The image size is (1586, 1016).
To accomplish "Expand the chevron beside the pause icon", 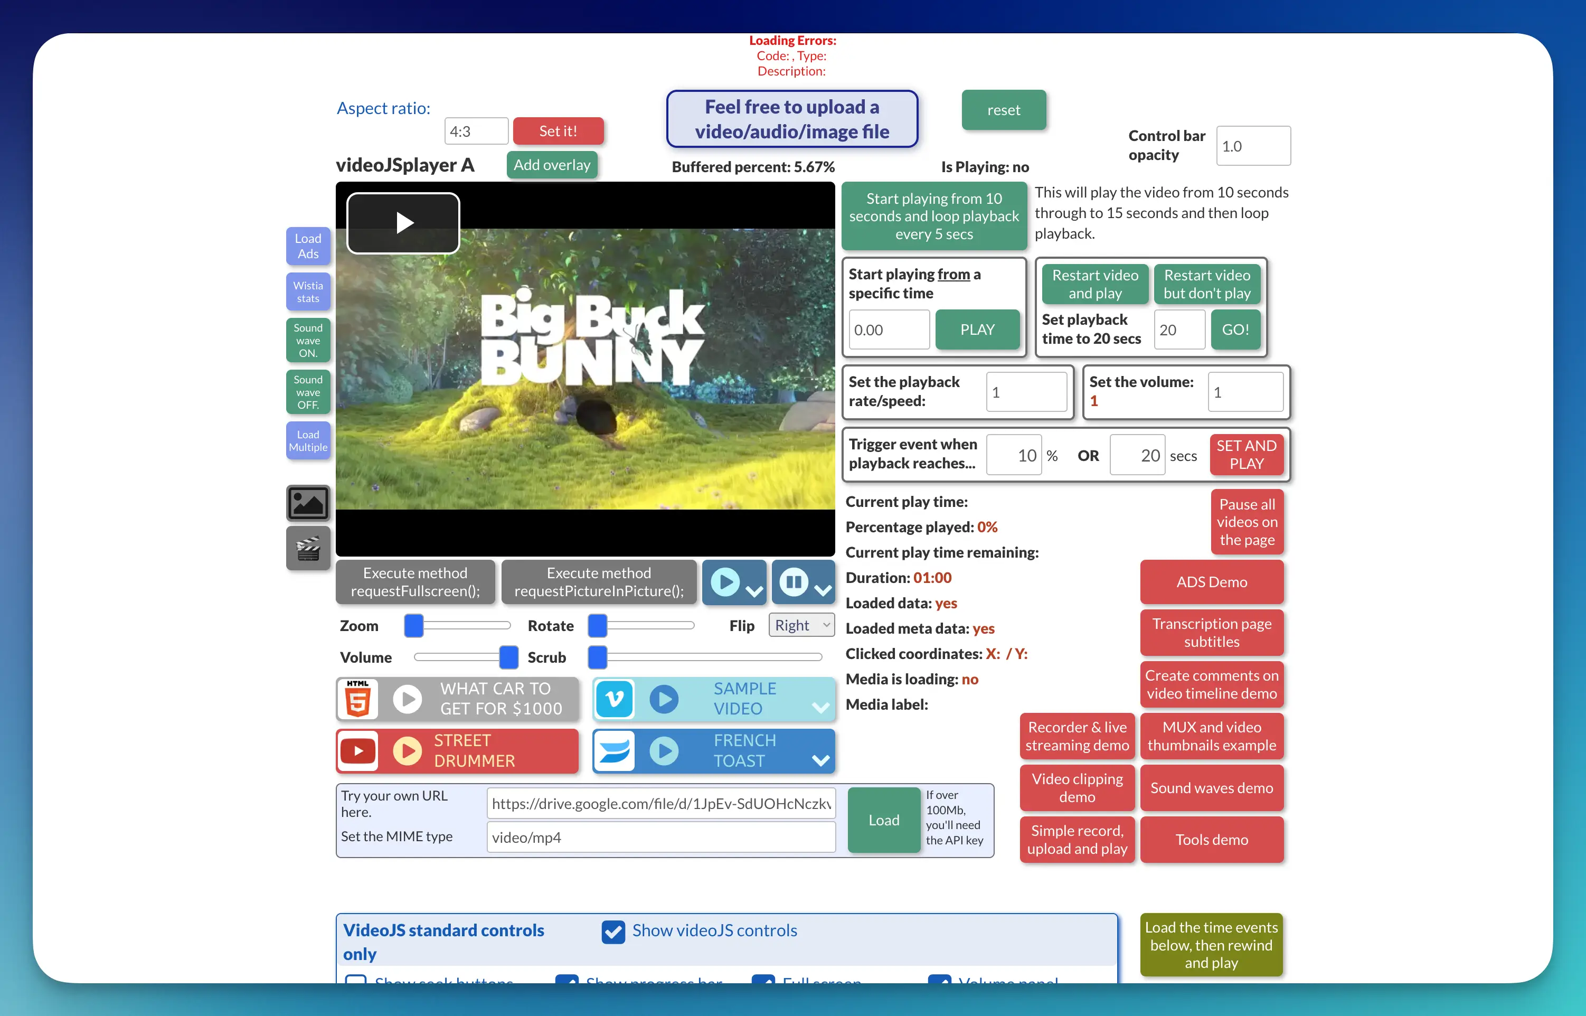I will 823,591.
